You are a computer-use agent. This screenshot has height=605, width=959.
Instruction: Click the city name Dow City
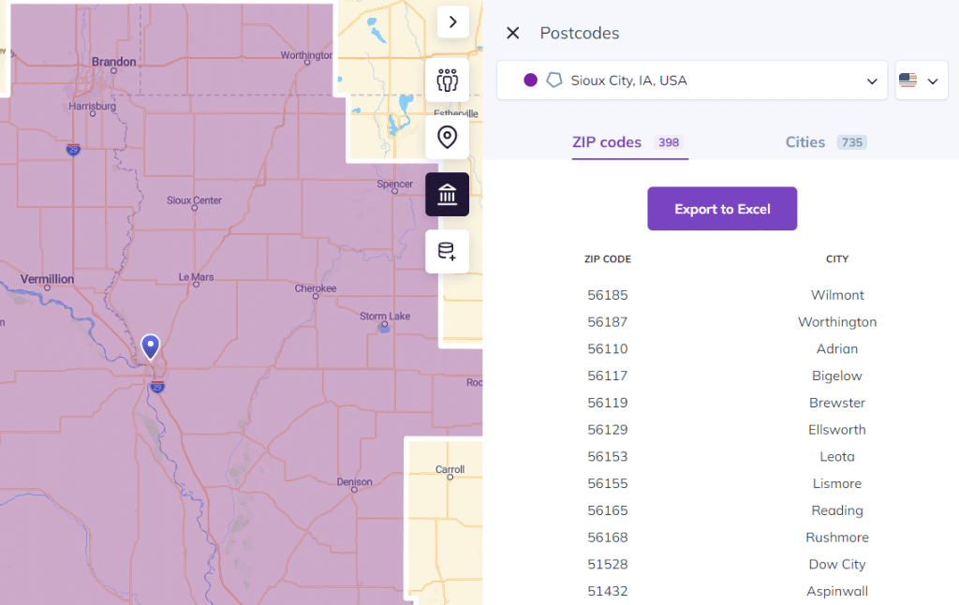(837, 564)
